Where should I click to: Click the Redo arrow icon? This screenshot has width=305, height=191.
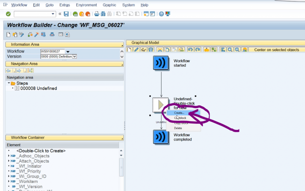pos(198,50)
